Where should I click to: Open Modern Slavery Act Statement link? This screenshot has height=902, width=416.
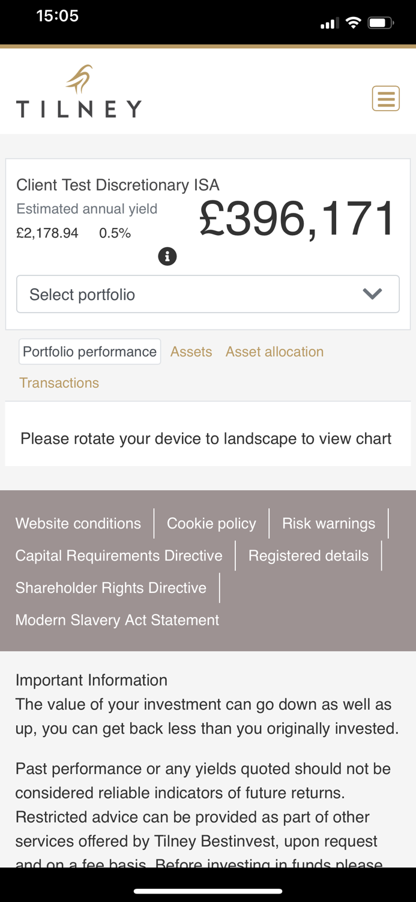click(117, 620)
